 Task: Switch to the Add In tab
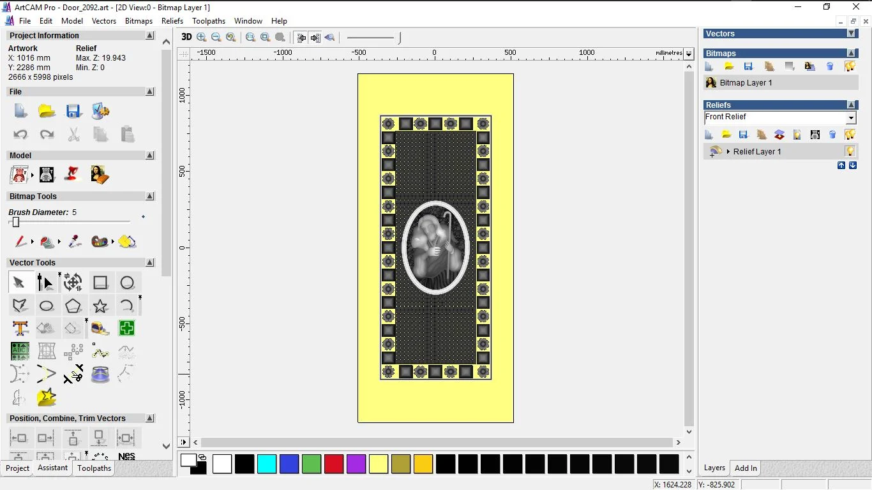(x=746, y=468)
